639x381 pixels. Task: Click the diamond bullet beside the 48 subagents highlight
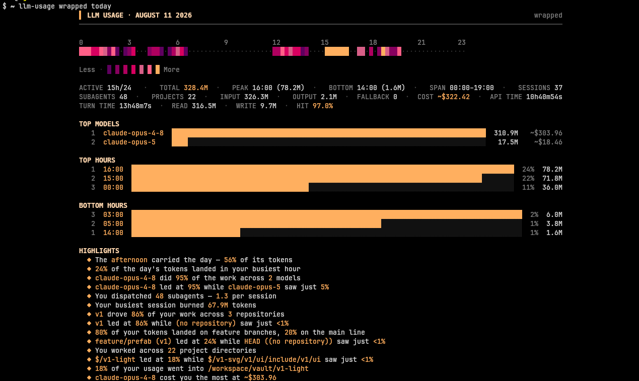[89, 296]
